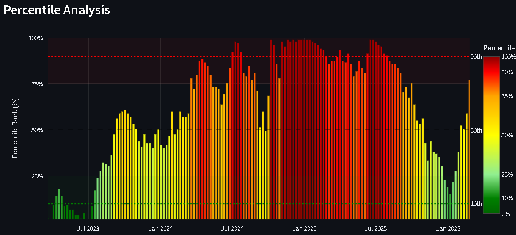Screen dimensions: 516x235
Task: Click the 50th median line annotation
Action: pyautogui.click(x=476, y=130)
